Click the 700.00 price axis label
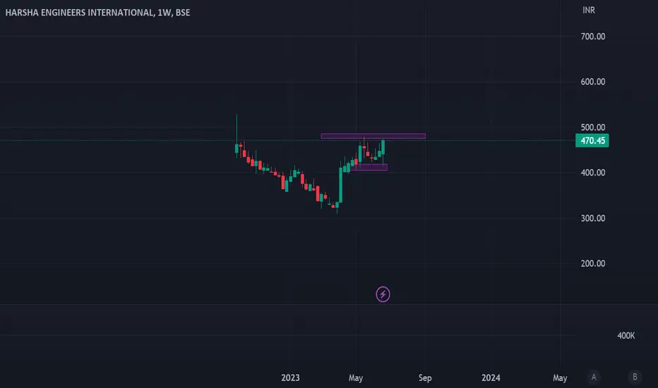 [592, 37]
